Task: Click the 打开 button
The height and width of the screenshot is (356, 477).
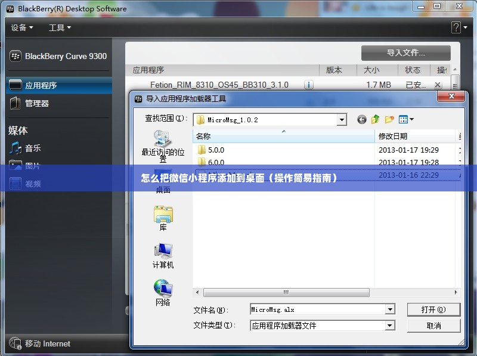Action: point(433,309)
